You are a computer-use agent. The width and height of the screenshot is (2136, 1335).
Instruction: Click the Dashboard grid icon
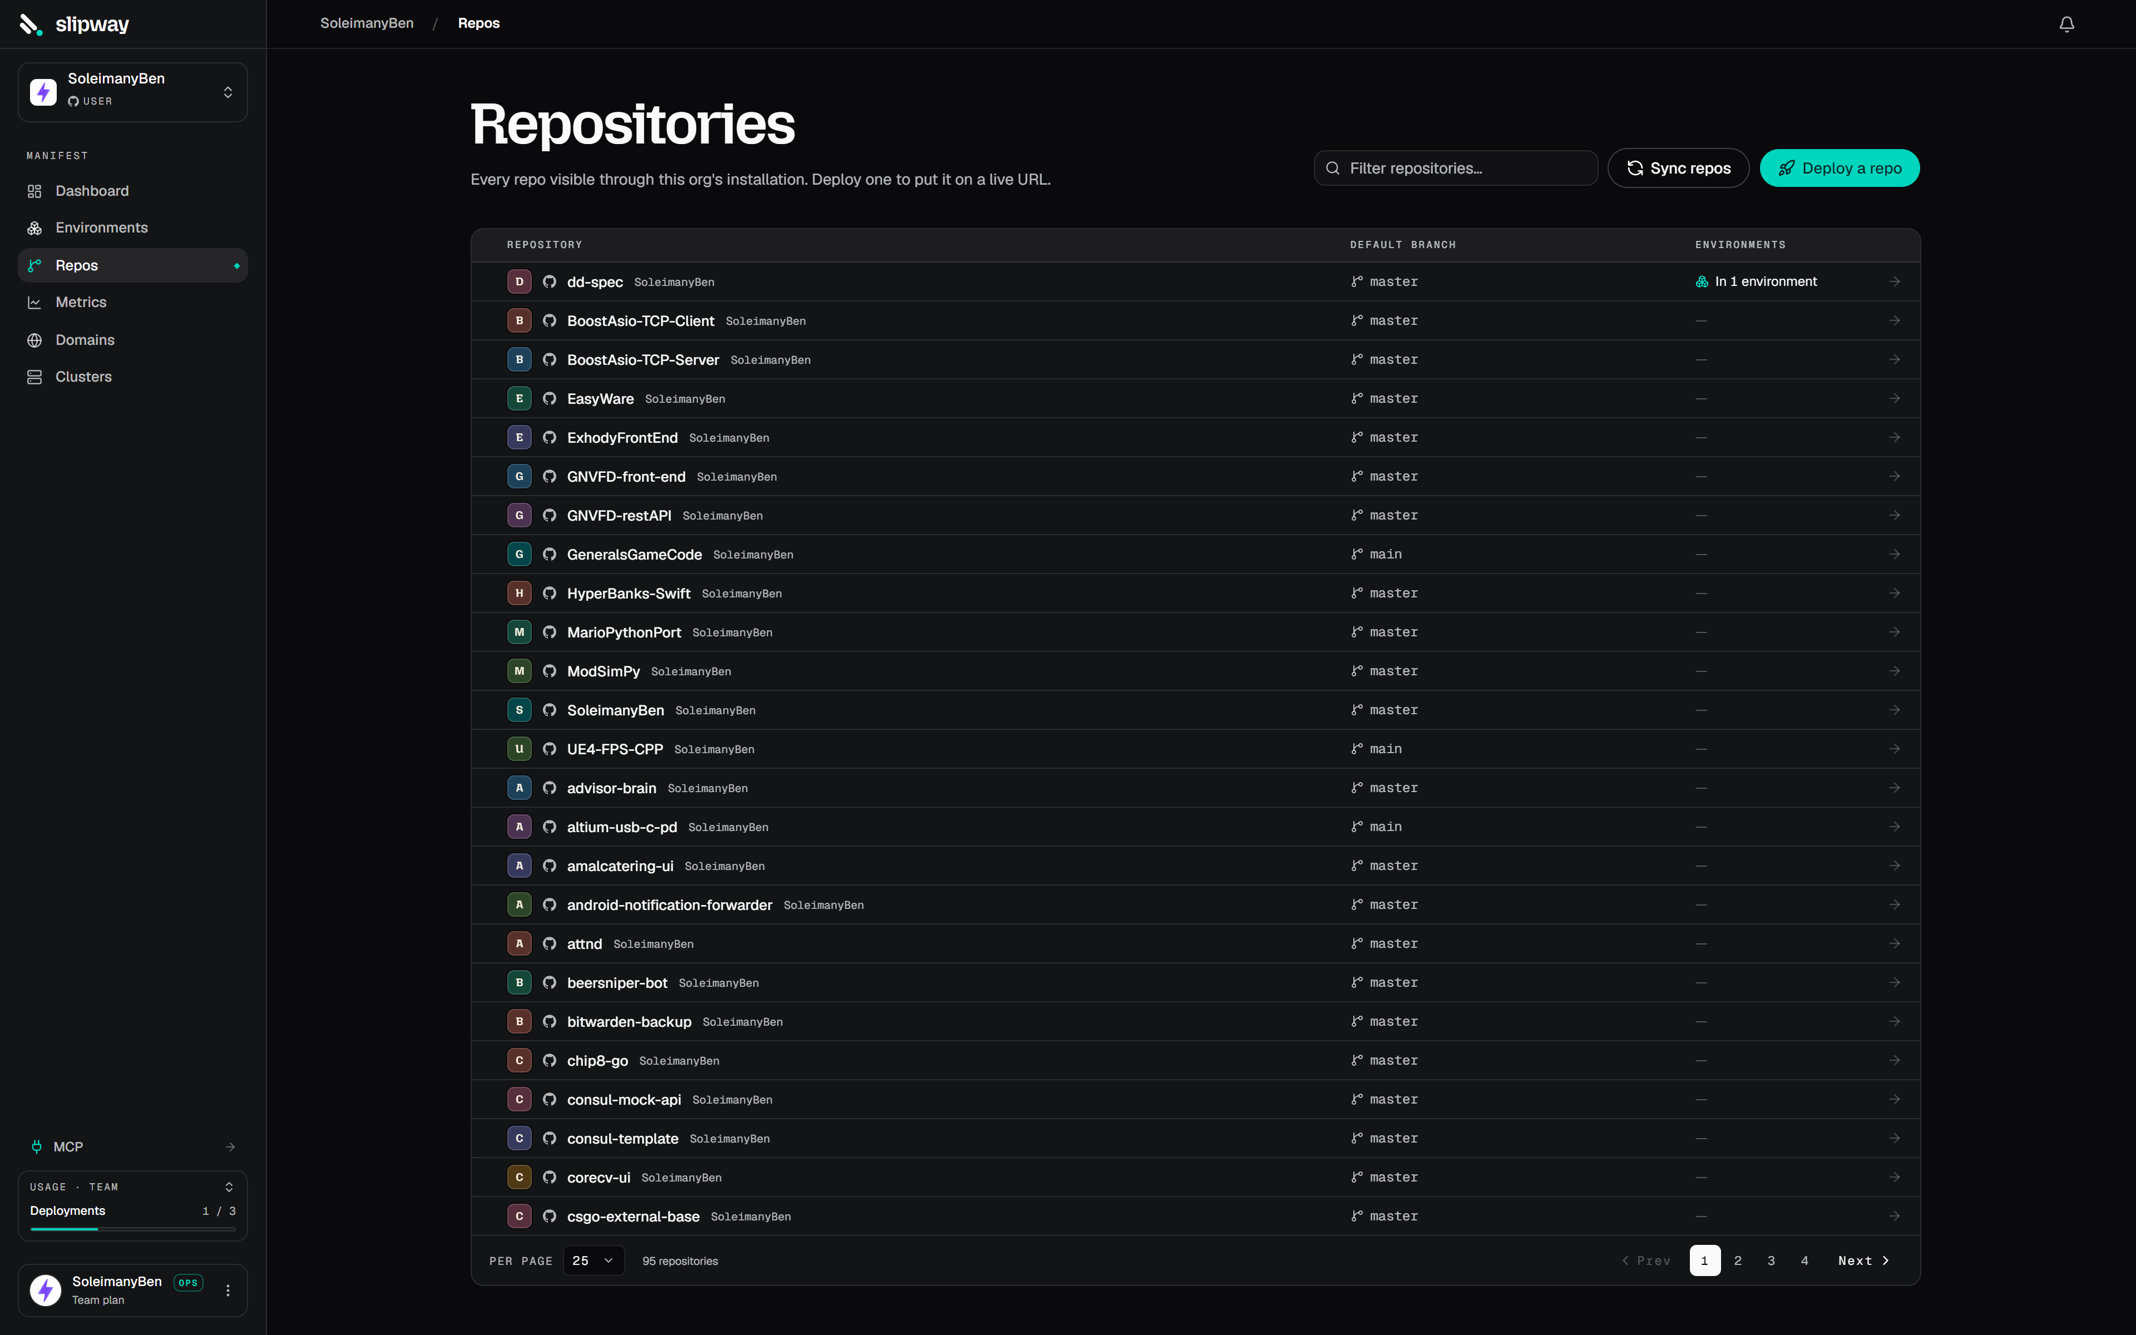[x=34, y=191]
